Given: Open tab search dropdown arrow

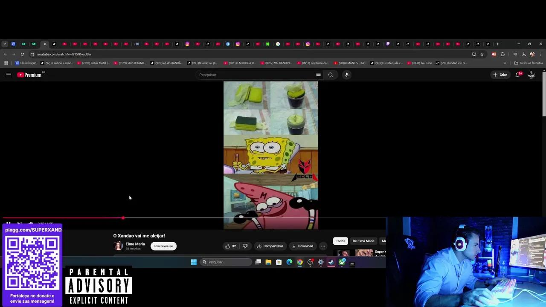Looking at the screenshot, I should click(x=4, y=44).
